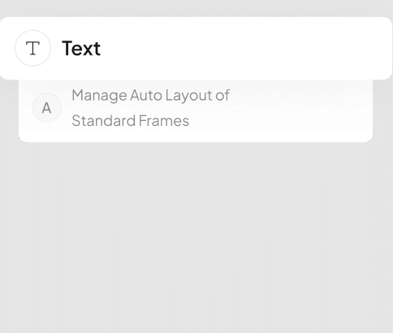Choose the Manage Auto Layout entry
This screenshot has height=333, width=393.
196,110
